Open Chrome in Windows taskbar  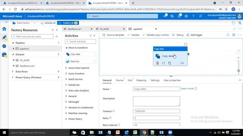[144, 133]
